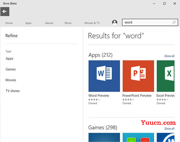Go to the Home tab
Viewport: 180px width, 142px height.
9,23
